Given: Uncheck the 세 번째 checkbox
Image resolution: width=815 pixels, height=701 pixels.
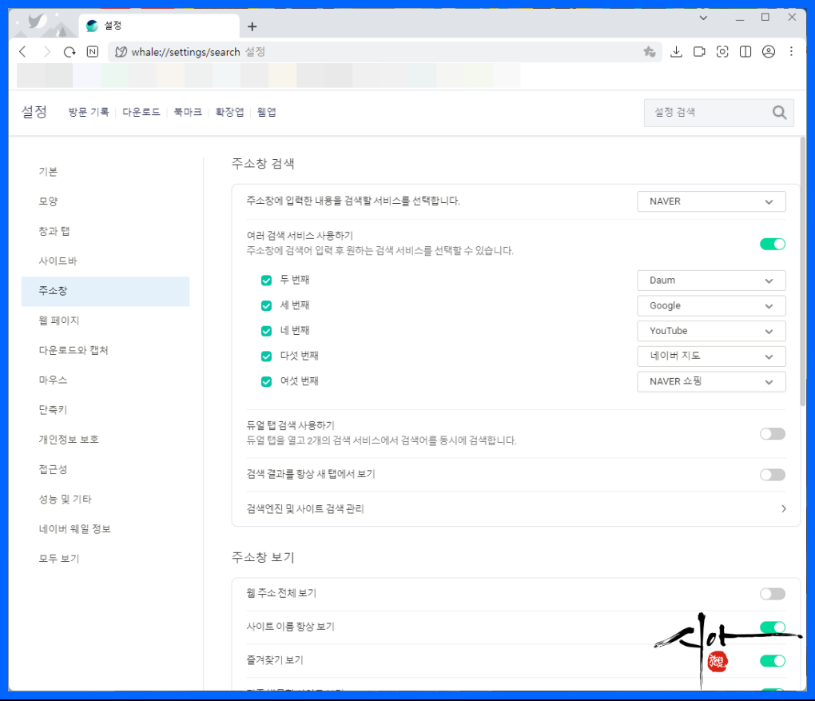Looking at the screenshot, I should (266, 306).
